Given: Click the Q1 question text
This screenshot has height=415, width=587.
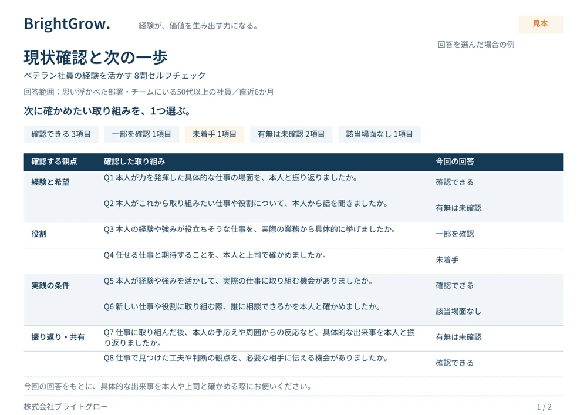Looking at the screenshot, I should tap(231, 178).
